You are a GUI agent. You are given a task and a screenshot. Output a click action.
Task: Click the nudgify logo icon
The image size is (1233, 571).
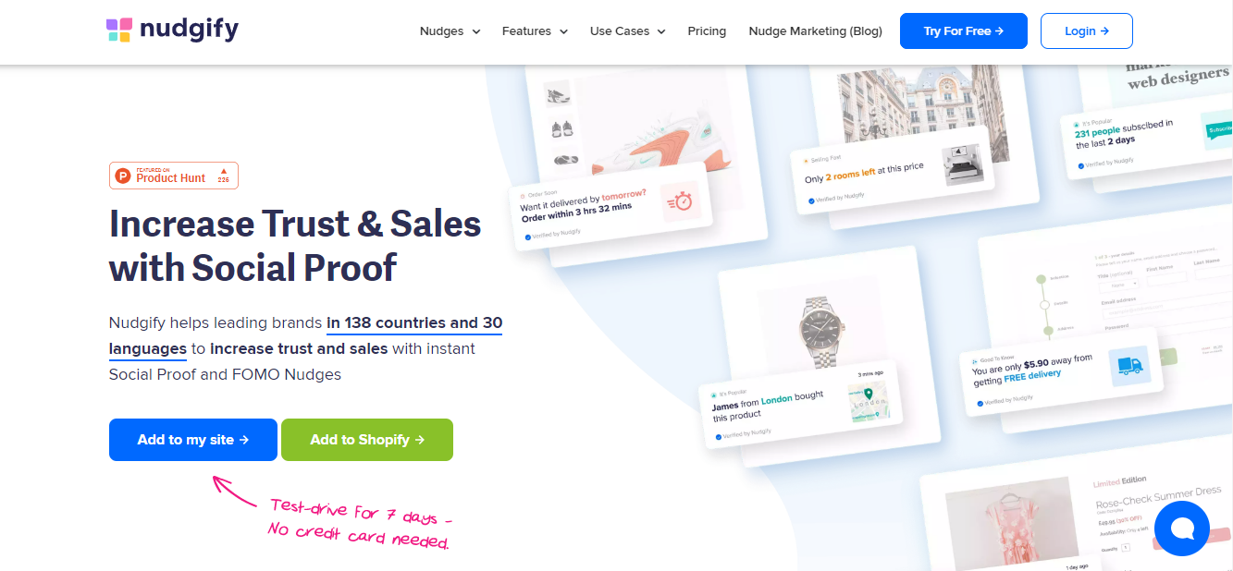click(x=118, y=30)
